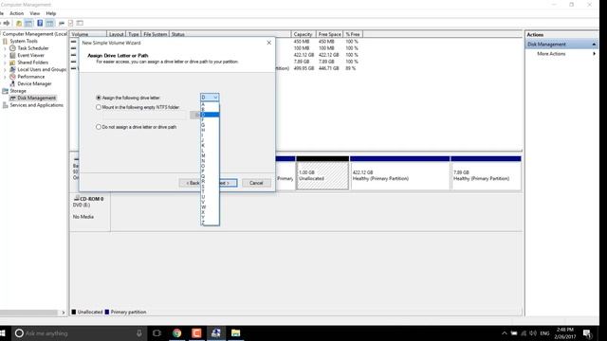This screenshot has width=607, height=341.
Task: Click the CD-ROM 0 disk label
Action: pos(92,199)
